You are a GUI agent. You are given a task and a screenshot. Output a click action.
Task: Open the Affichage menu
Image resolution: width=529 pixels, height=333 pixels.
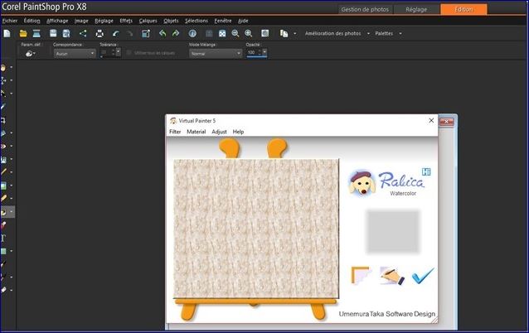[57, 21]
